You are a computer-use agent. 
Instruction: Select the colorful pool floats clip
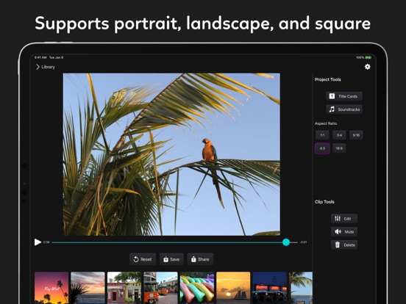point(197,287)
